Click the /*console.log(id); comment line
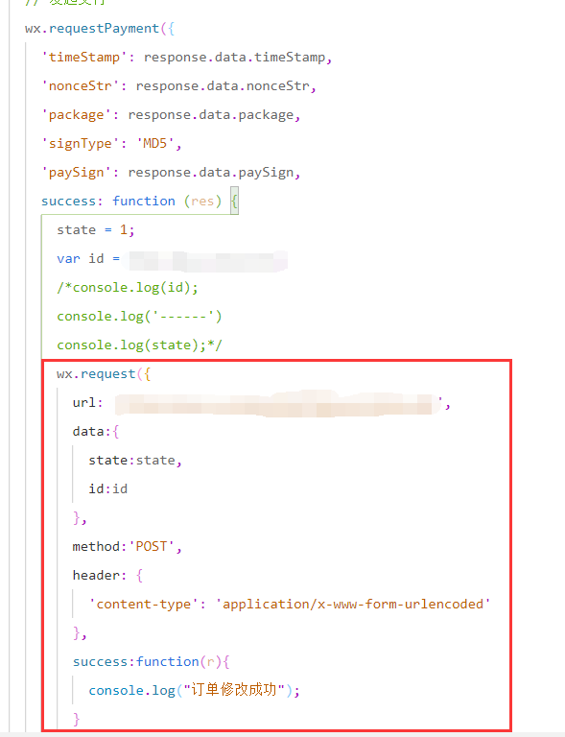 pos(128,288)
